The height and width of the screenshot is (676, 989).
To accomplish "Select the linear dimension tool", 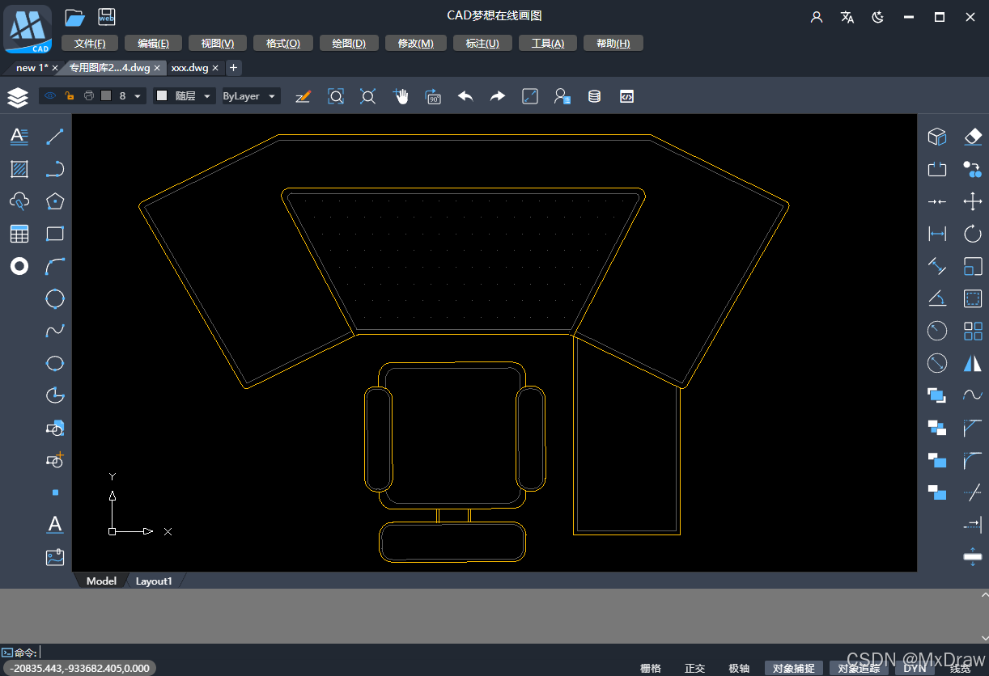I will pos(937,234).
